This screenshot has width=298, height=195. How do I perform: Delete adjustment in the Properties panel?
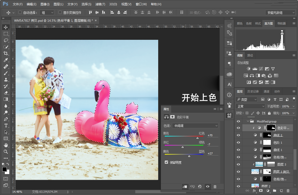[215, 187]
